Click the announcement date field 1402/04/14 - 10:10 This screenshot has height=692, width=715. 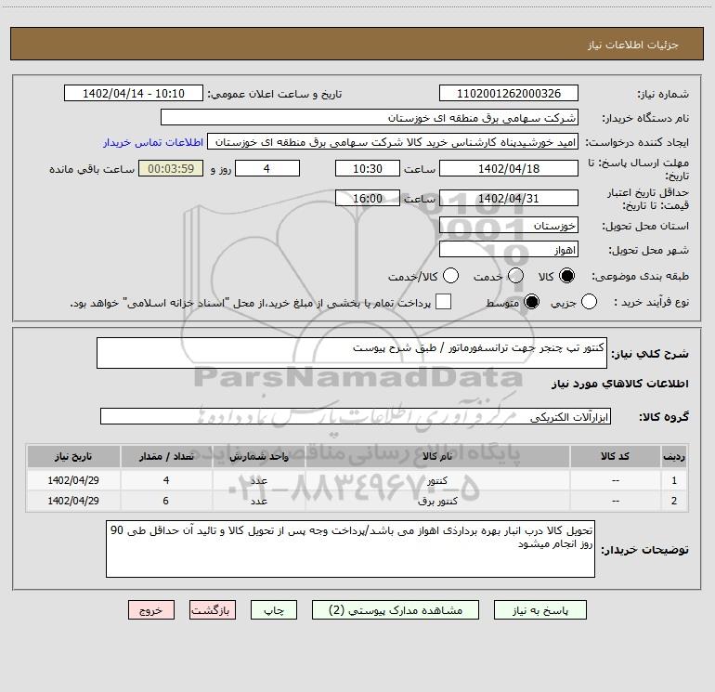pyautogui.click(x=134, y=94)
